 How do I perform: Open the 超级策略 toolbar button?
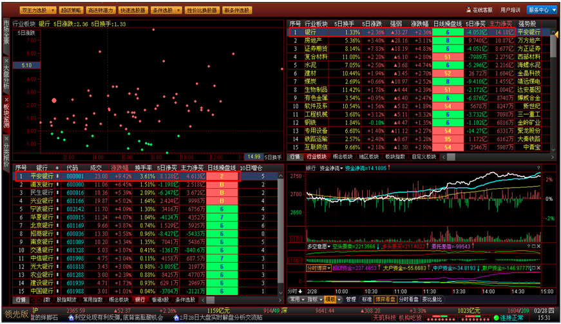[x=71, y=10]
